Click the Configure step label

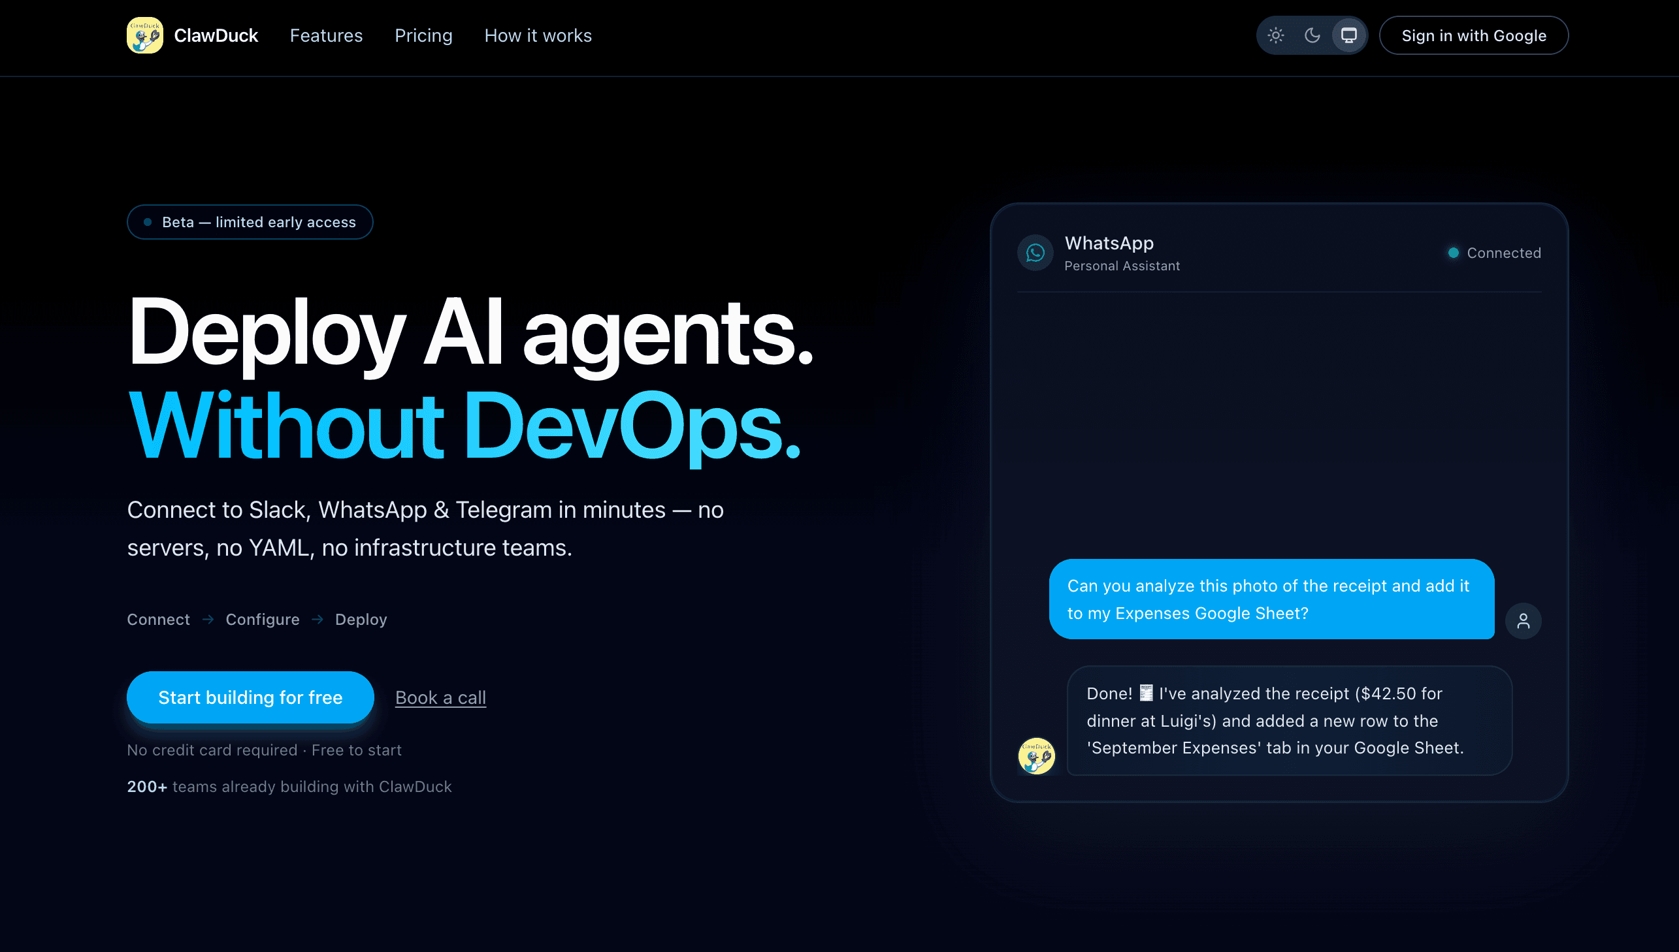262,619
